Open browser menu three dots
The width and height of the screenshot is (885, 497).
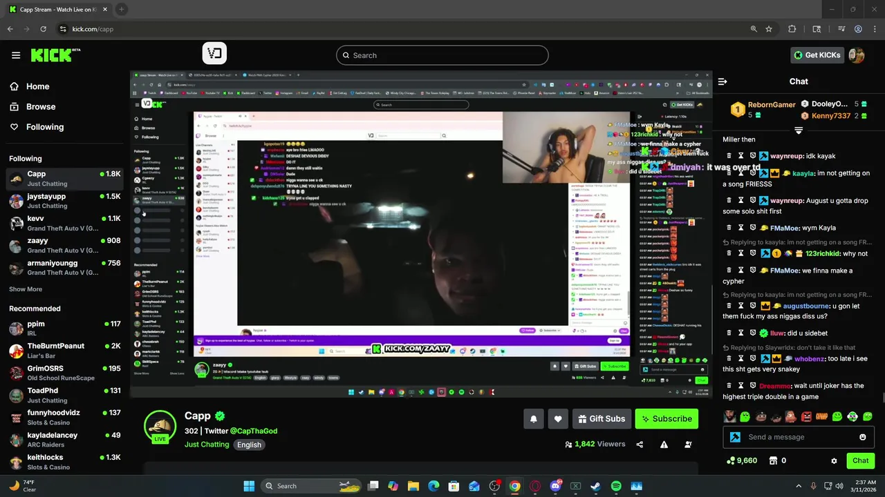pyautogui.click(x=875, y=29)
